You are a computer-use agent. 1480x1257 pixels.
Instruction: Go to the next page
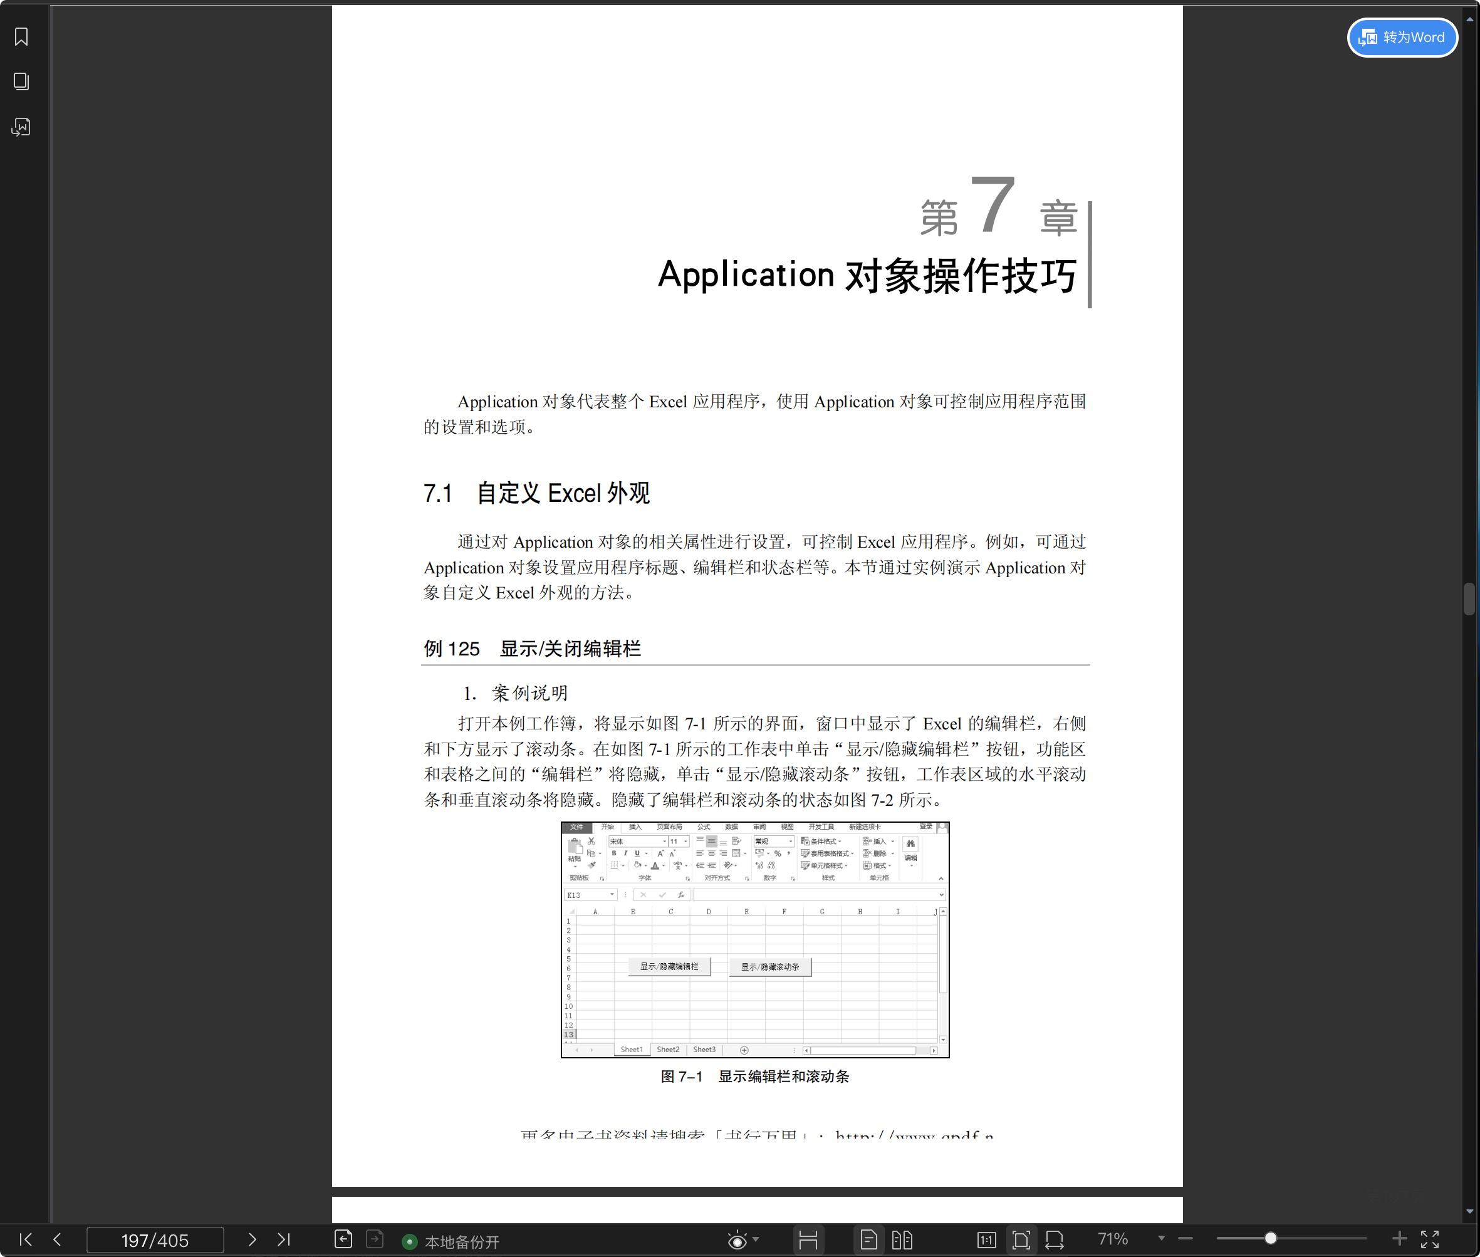[x=251, y=1239]
